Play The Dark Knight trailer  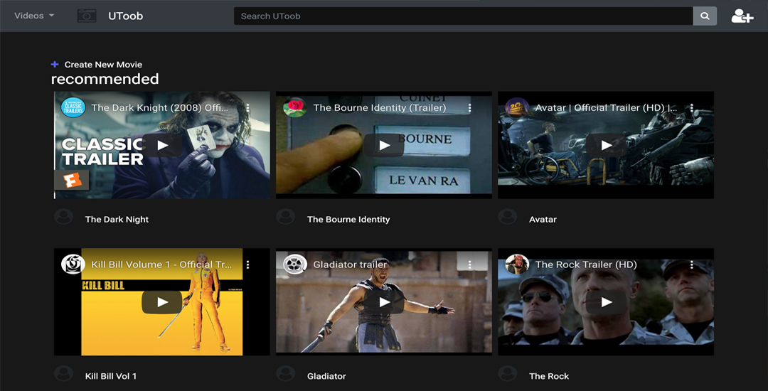click(x=163, y=145)
